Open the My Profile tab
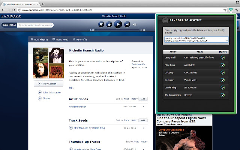Viewport: 240px width, 150px height. click(x=80, y=39)
